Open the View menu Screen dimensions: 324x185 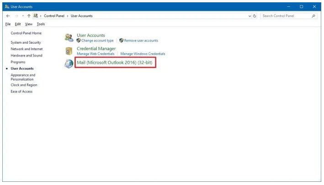pyautogui.click(x=29, y=24)
